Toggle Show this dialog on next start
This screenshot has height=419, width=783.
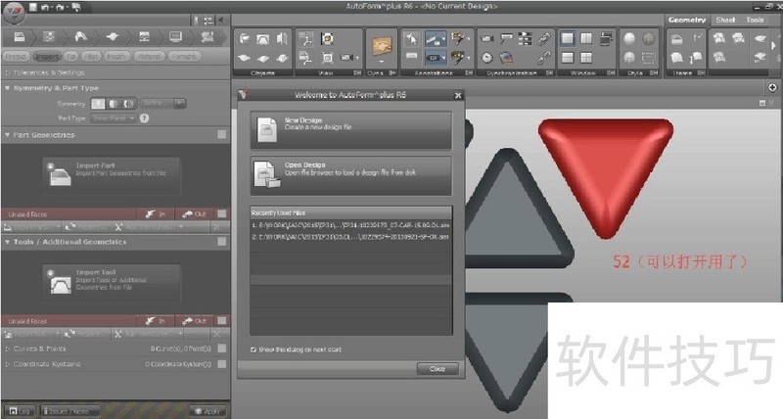click(x=253, y=349)
